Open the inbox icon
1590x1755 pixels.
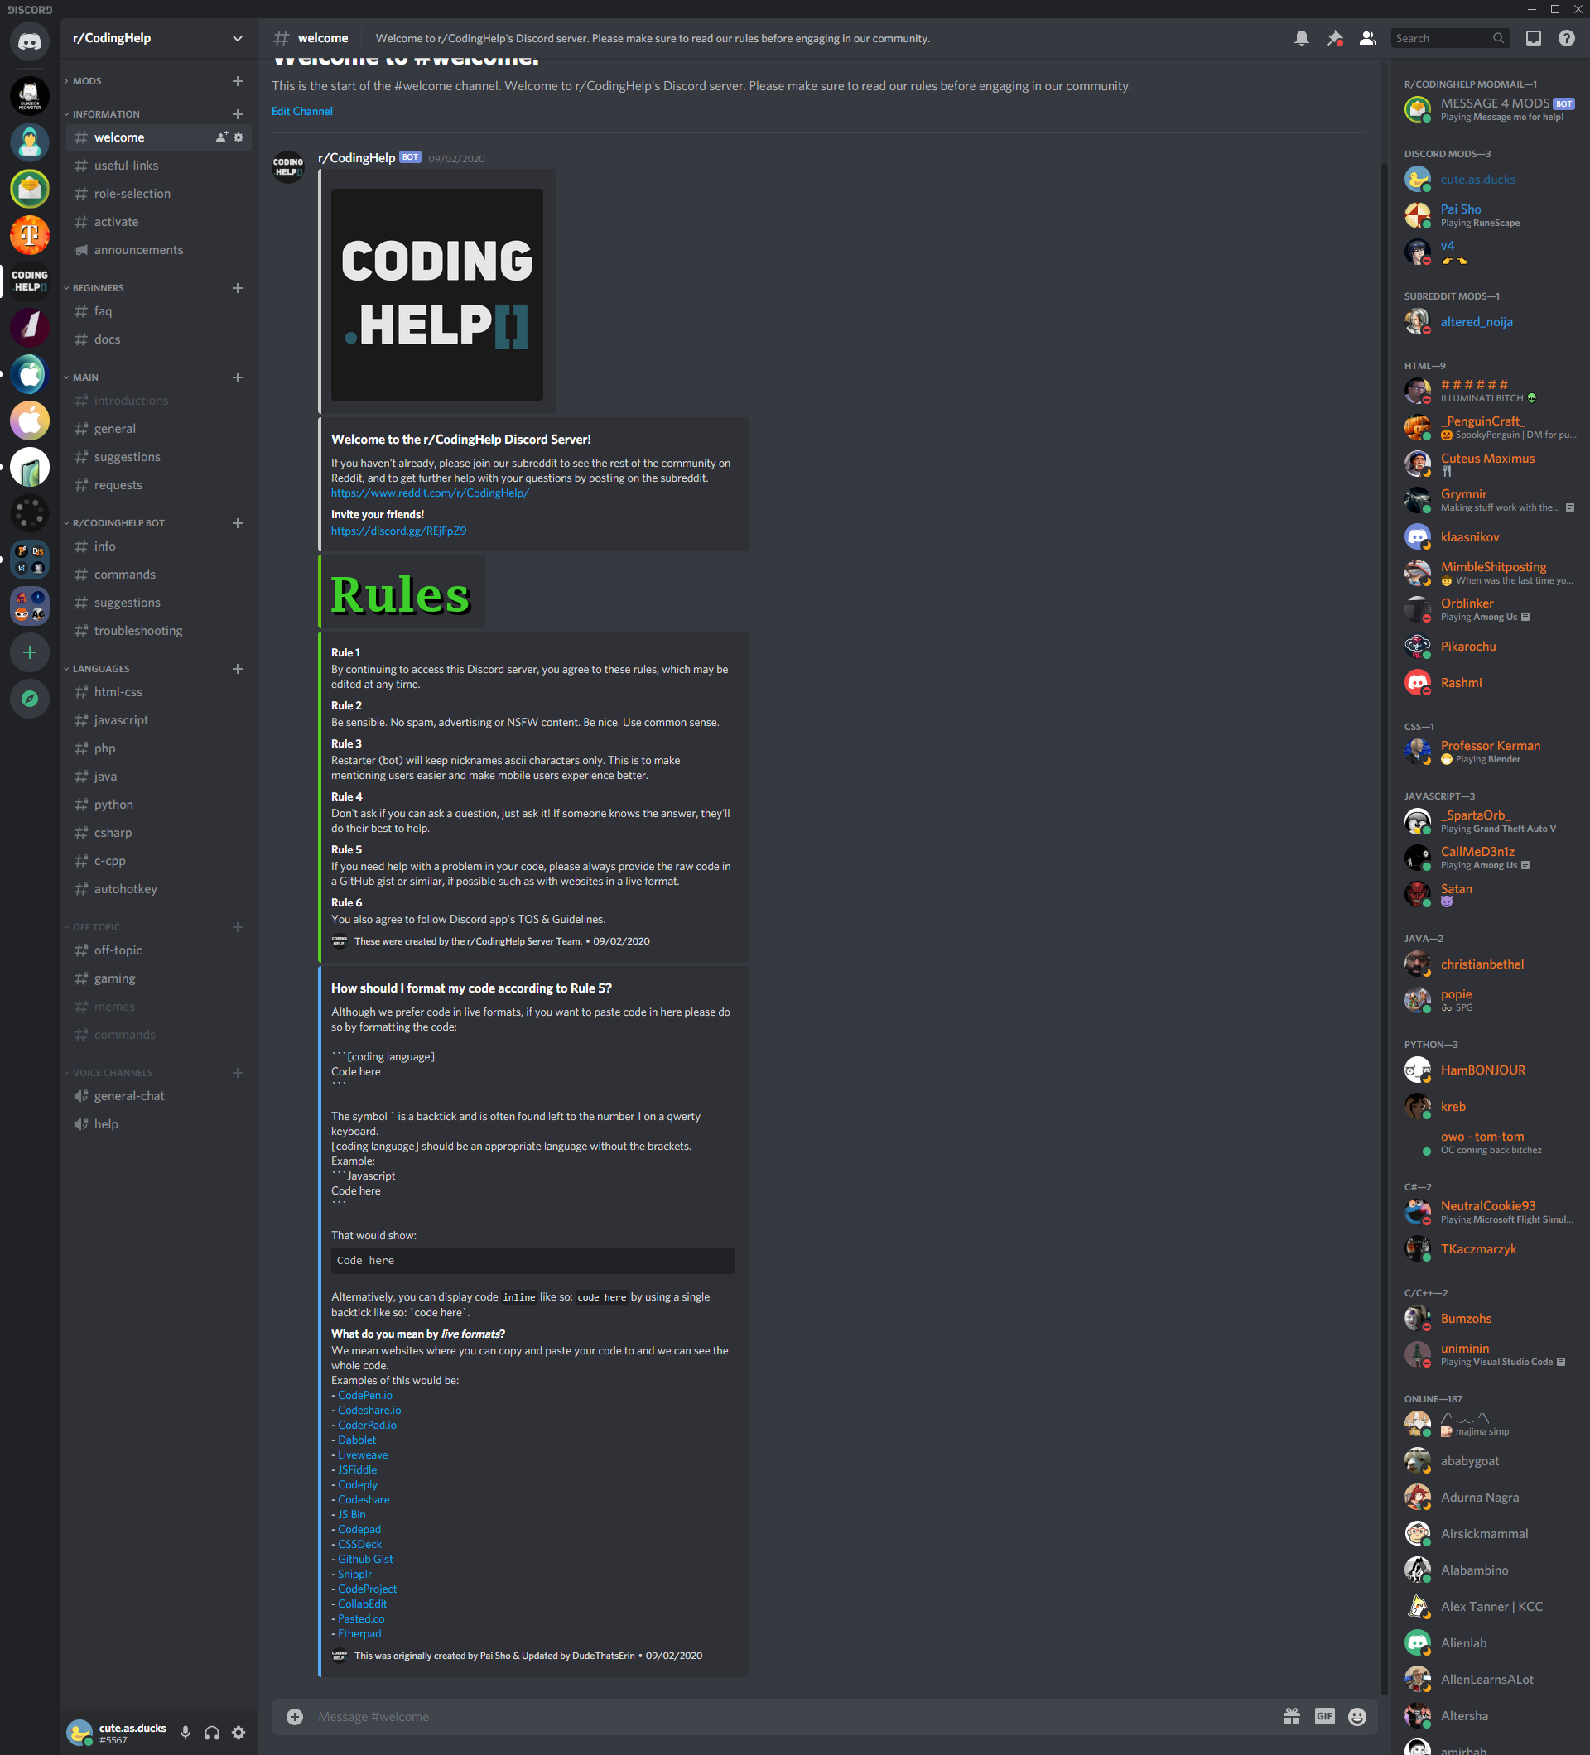[x=1533, y=38]
